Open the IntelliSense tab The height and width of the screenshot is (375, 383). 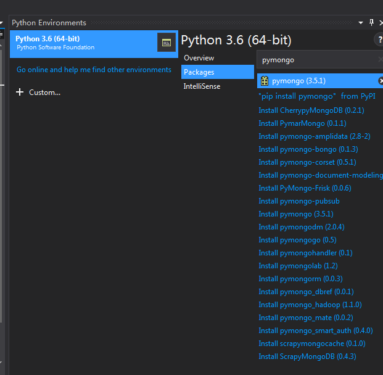coord(202,86)
